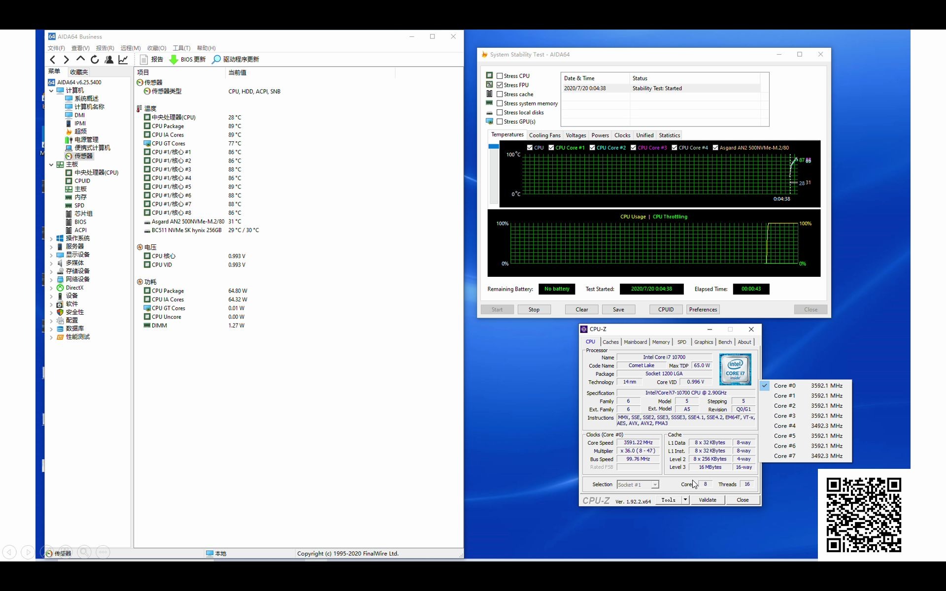Enable Stress GPU(s) checkbox
Screen dimensions: 946x591
(x=500, y=122)
